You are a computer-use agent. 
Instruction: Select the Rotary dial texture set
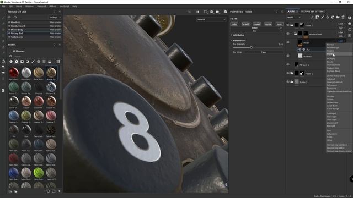(x=35, y=33)
